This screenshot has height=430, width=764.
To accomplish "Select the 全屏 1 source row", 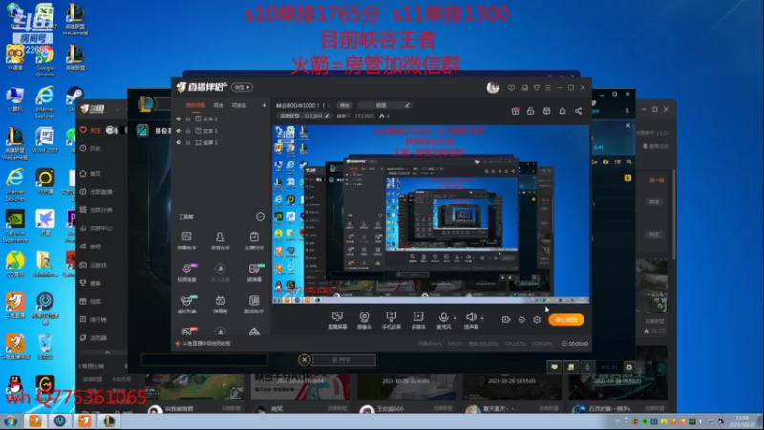I will pos(222,142).
